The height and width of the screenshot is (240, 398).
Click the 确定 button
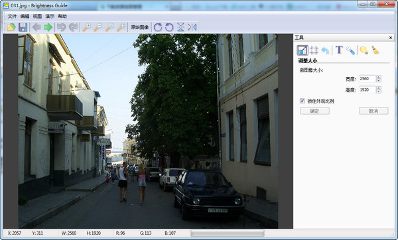[x=314, y=111]
